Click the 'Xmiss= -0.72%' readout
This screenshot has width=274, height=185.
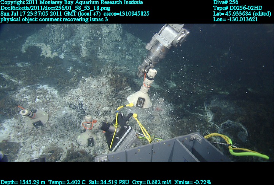[x=193, y=182]
